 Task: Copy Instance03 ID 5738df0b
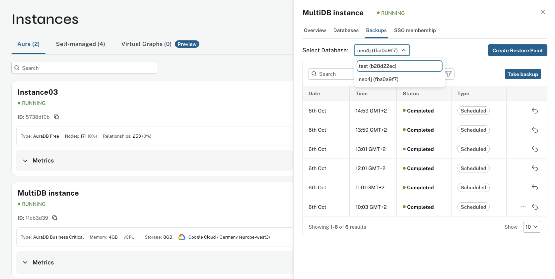tap(56, 117)
